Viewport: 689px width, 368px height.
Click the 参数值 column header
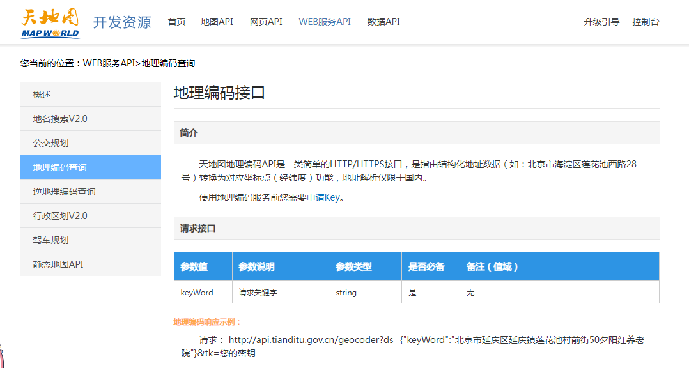tap(203, 266)
